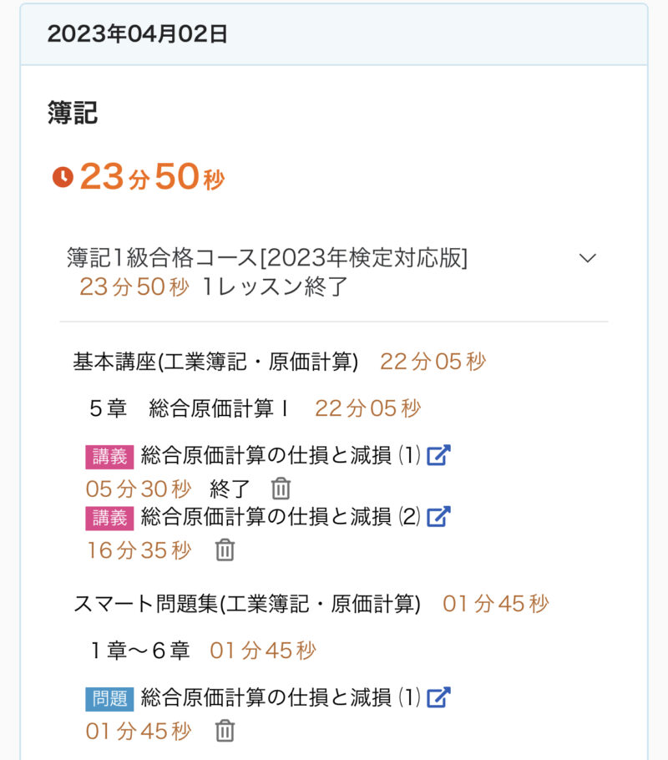Select the スマート問題集(工業簿記・原価計算) section
This screenshot has width=668, height=760.
[247, 604]
